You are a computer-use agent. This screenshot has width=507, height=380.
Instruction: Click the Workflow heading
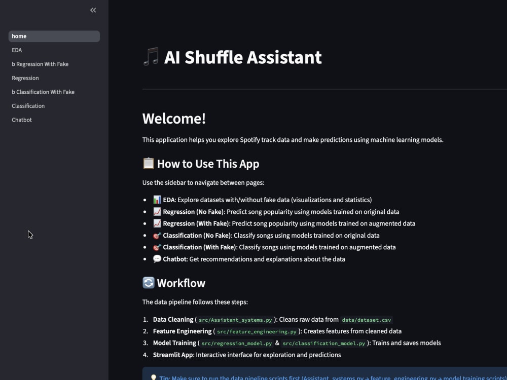coord(181,283)
